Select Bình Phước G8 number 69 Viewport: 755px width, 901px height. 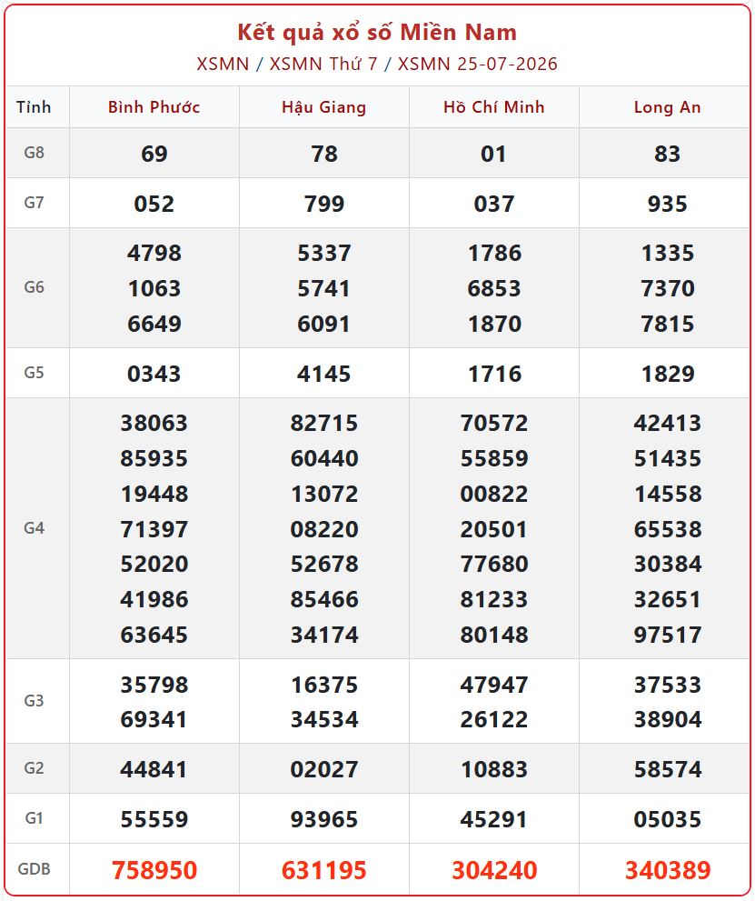point(154,154)
